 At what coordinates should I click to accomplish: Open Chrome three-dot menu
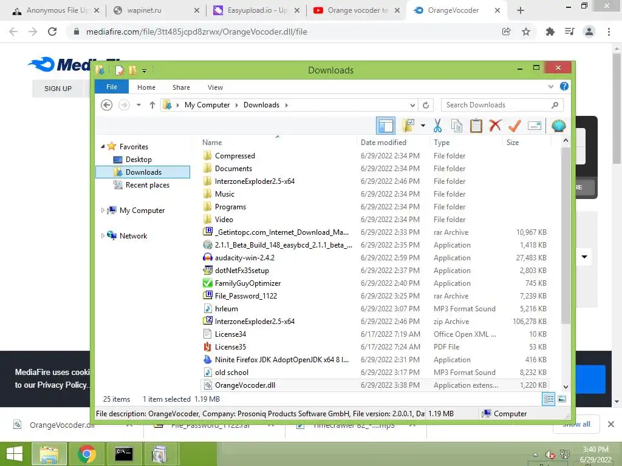tap(609, 32)
